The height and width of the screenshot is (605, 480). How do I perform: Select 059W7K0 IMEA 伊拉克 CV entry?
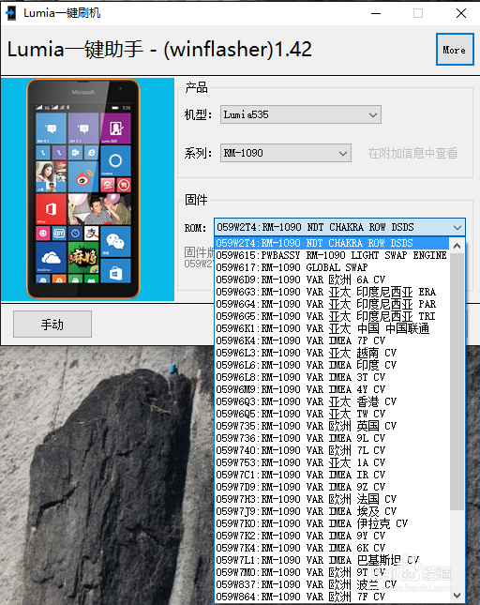pos(332,523)
